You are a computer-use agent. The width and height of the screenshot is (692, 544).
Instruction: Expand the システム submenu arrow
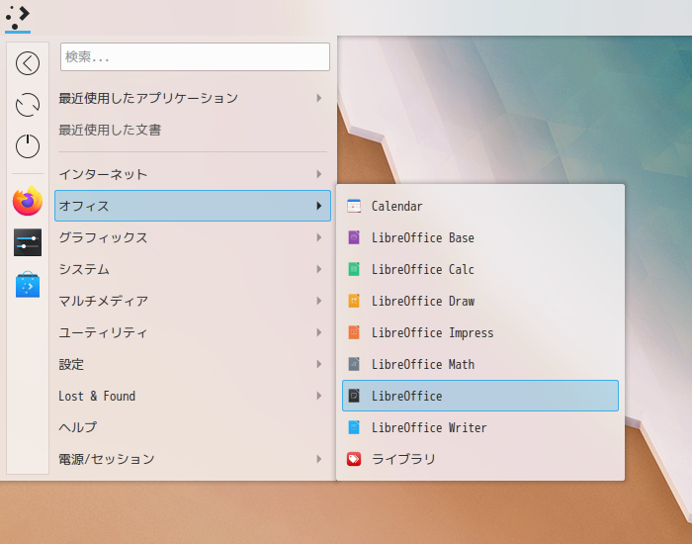[319, 269]
